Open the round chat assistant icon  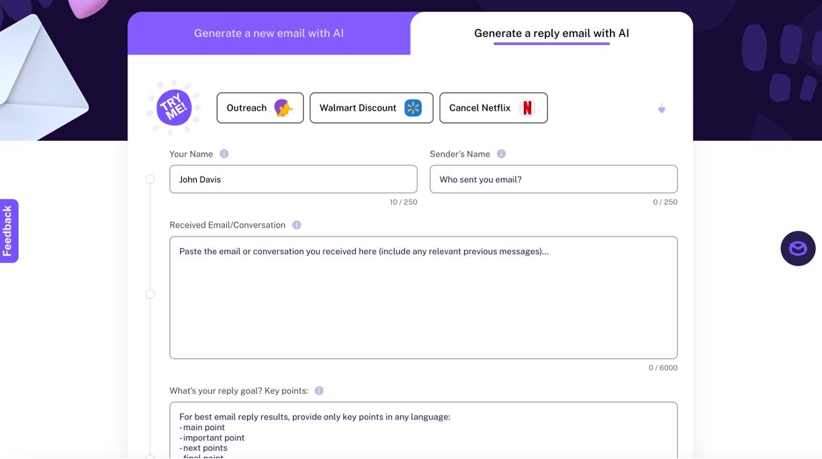tap(798, 248)
